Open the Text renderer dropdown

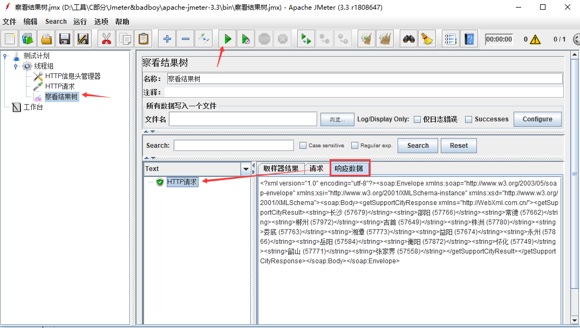245,169
